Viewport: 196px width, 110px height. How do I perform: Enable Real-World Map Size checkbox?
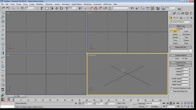click(171, 91)
